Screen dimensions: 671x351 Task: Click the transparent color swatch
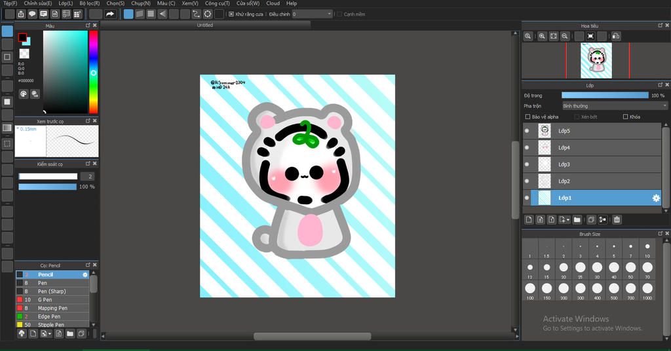point(24,54)
